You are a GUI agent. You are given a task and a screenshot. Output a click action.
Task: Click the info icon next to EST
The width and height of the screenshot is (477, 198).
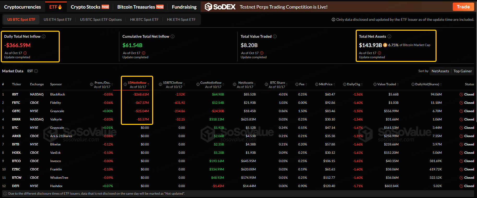coord(36,71)
